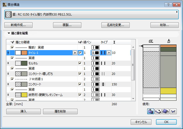Click the help question mark button
Screen dimensions: 183x129
tap(168, 5)
